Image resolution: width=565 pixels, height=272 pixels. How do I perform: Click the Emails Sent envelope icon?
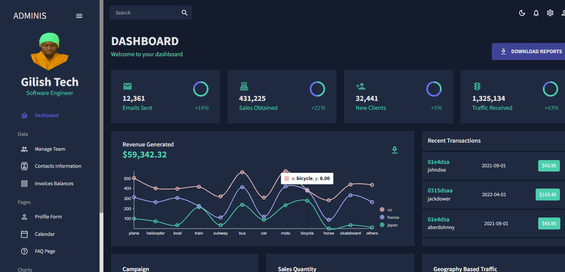click(127, 86)
